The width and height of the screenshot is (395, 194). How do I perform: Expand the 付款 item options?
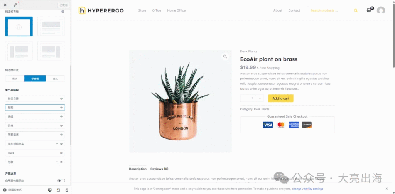point(57,162)
